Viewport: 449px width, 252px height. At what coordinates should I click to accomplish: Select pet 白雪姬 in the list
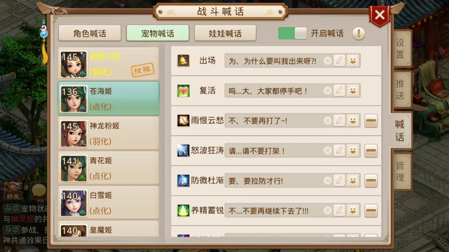109,203
